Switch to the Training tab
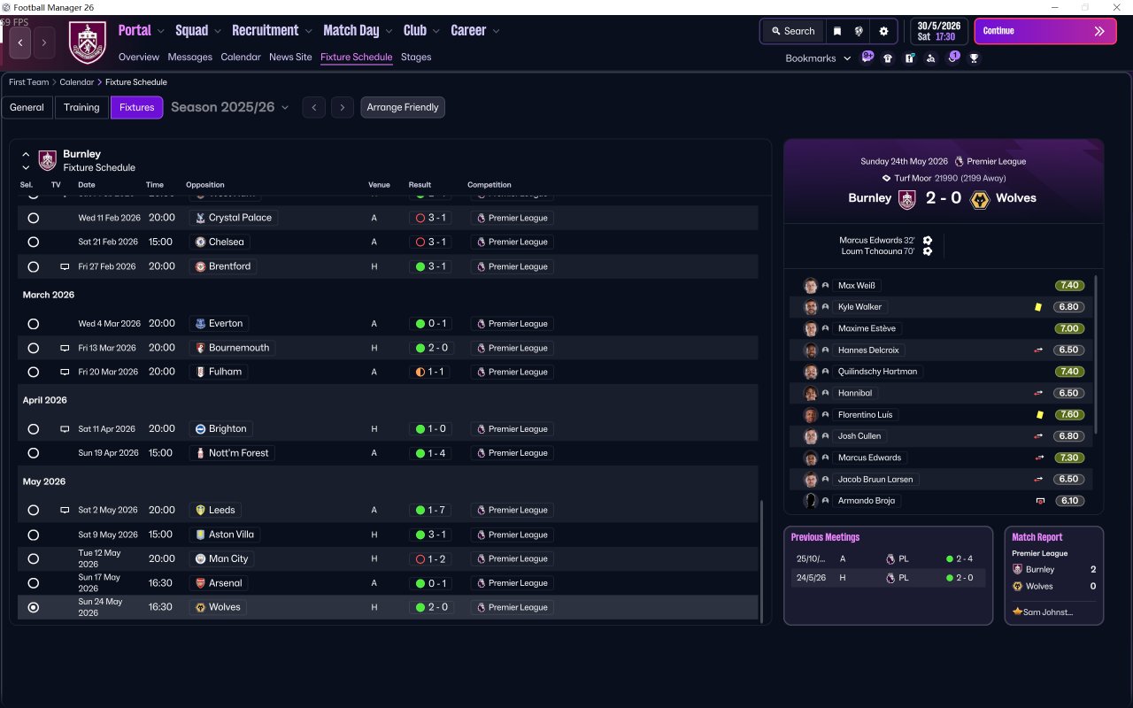Image resolution: width=1133 pixels, height=708 pixels. click(81, 107)
